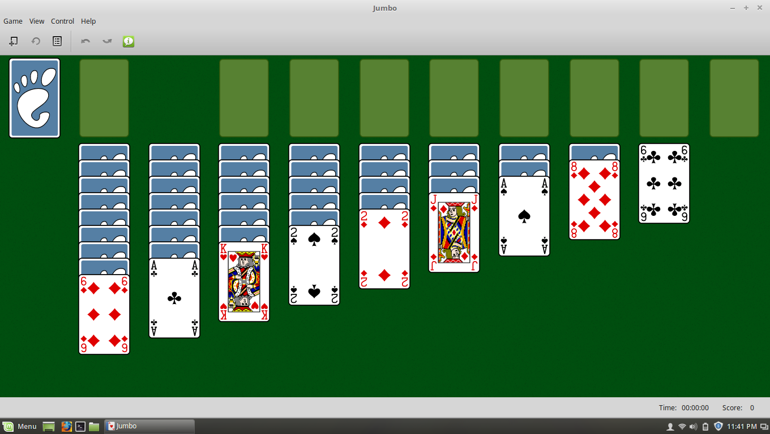Open the View menu
This screenshot has width=770, height=434.
pos(36,21)
